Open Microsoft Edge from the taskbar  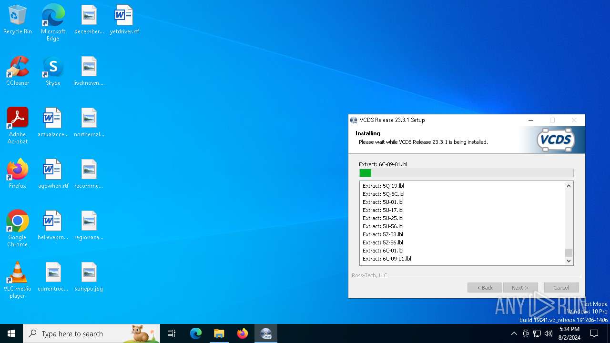click(196, 333)
